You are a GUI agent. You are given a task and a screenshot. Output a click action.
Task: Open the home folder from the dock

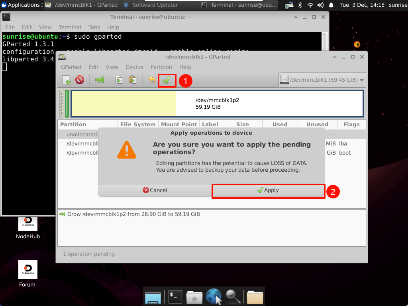[x=194, y=297]
